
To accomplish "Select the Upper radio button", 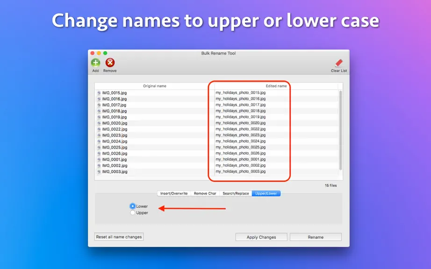I will point(133,212).
